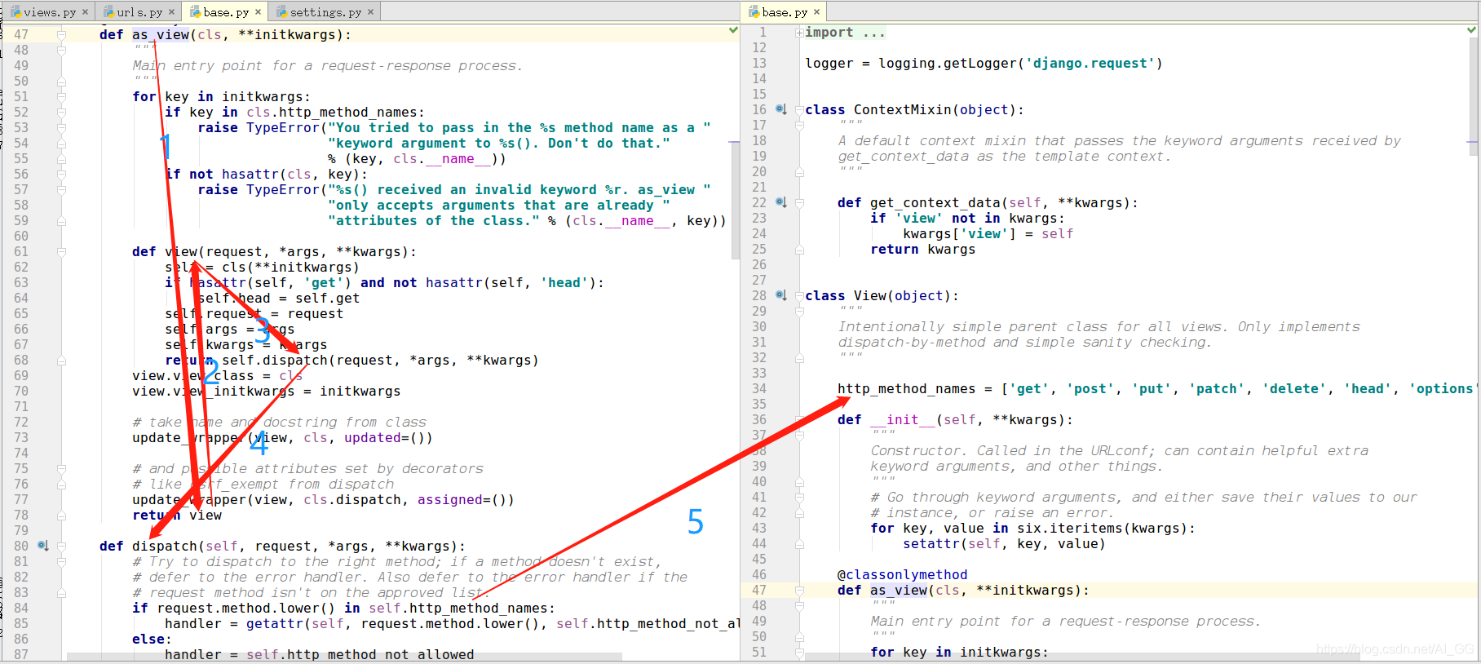The height and width of the screenshot is (664, 1481).
Task: Click 'self.http_method_not_allowed' at line 87
Action: click(360, 655)
